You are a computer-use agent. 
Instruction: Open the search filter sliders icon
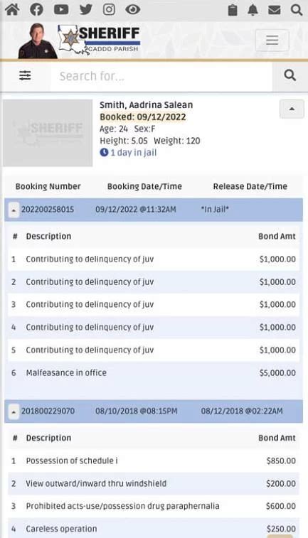point(25,75)
